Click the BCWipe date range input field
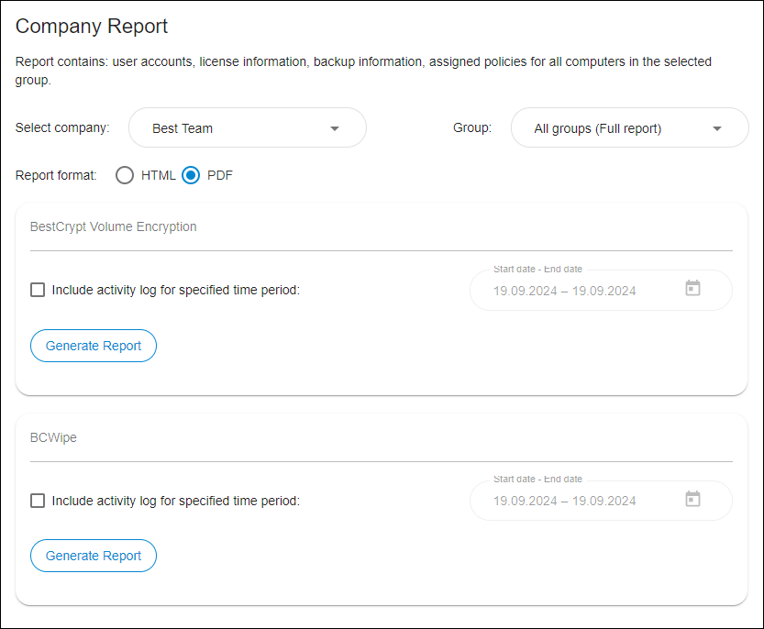This screenshot has height=629, width=764. (x=601, y=501)
